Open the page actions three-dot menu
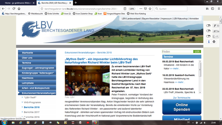 tap(141, 9)
